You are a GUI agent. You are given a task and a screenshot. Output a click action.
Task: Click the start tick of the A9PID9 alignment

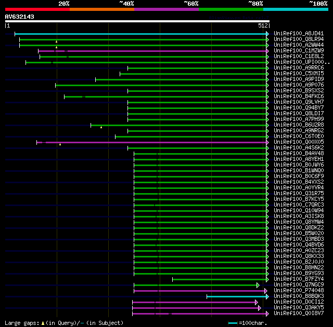click(95, 79)
